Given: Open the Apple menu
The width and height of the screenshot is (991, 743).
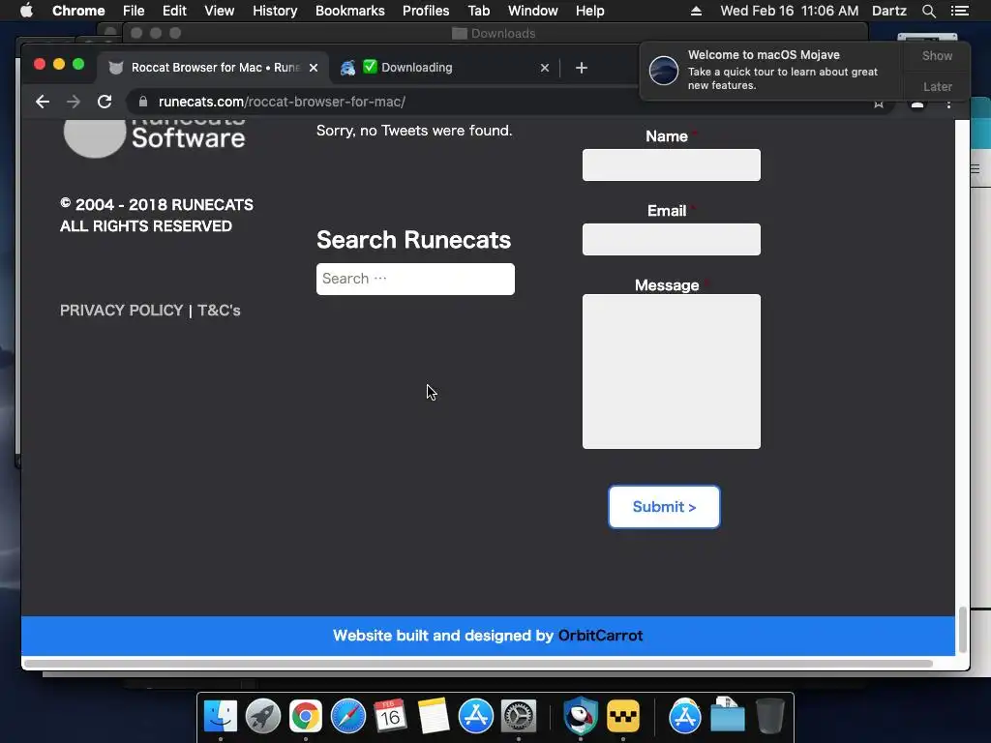Looking at the screenshot, I should coord(26,11).
